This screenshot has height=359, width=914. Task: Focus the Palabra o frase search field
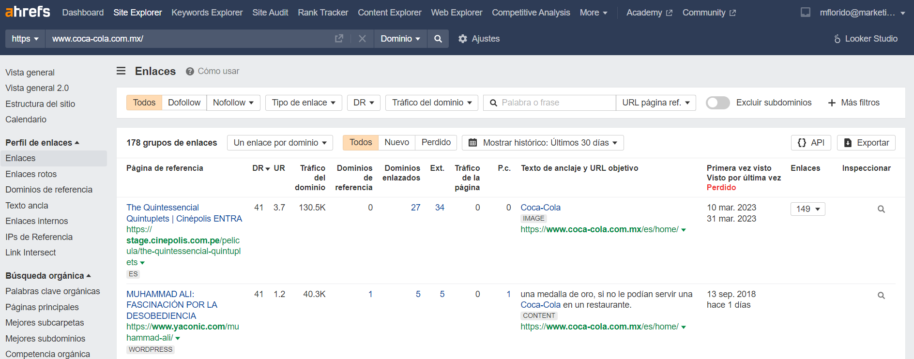click(x=549, y=103)
